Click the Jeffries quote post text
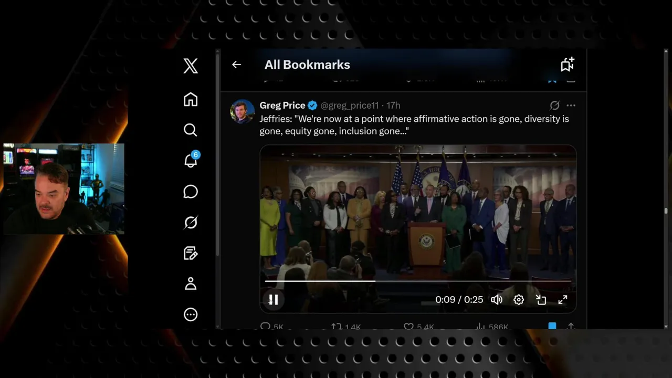Image resolution: width=672 pixels, height=378 pixels. point(414,125)
